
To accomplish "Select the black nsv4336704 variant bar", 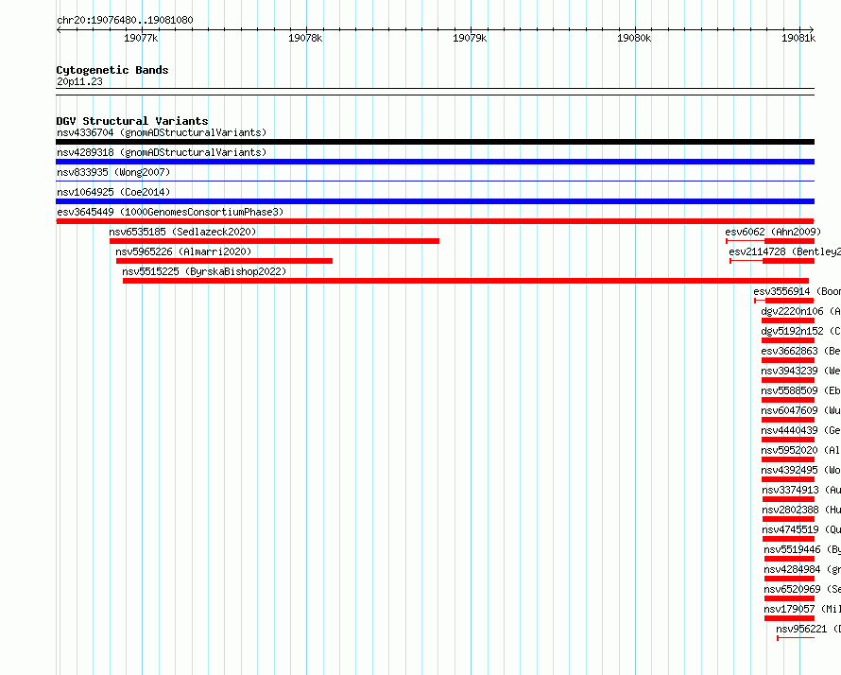I will (435, 142).
